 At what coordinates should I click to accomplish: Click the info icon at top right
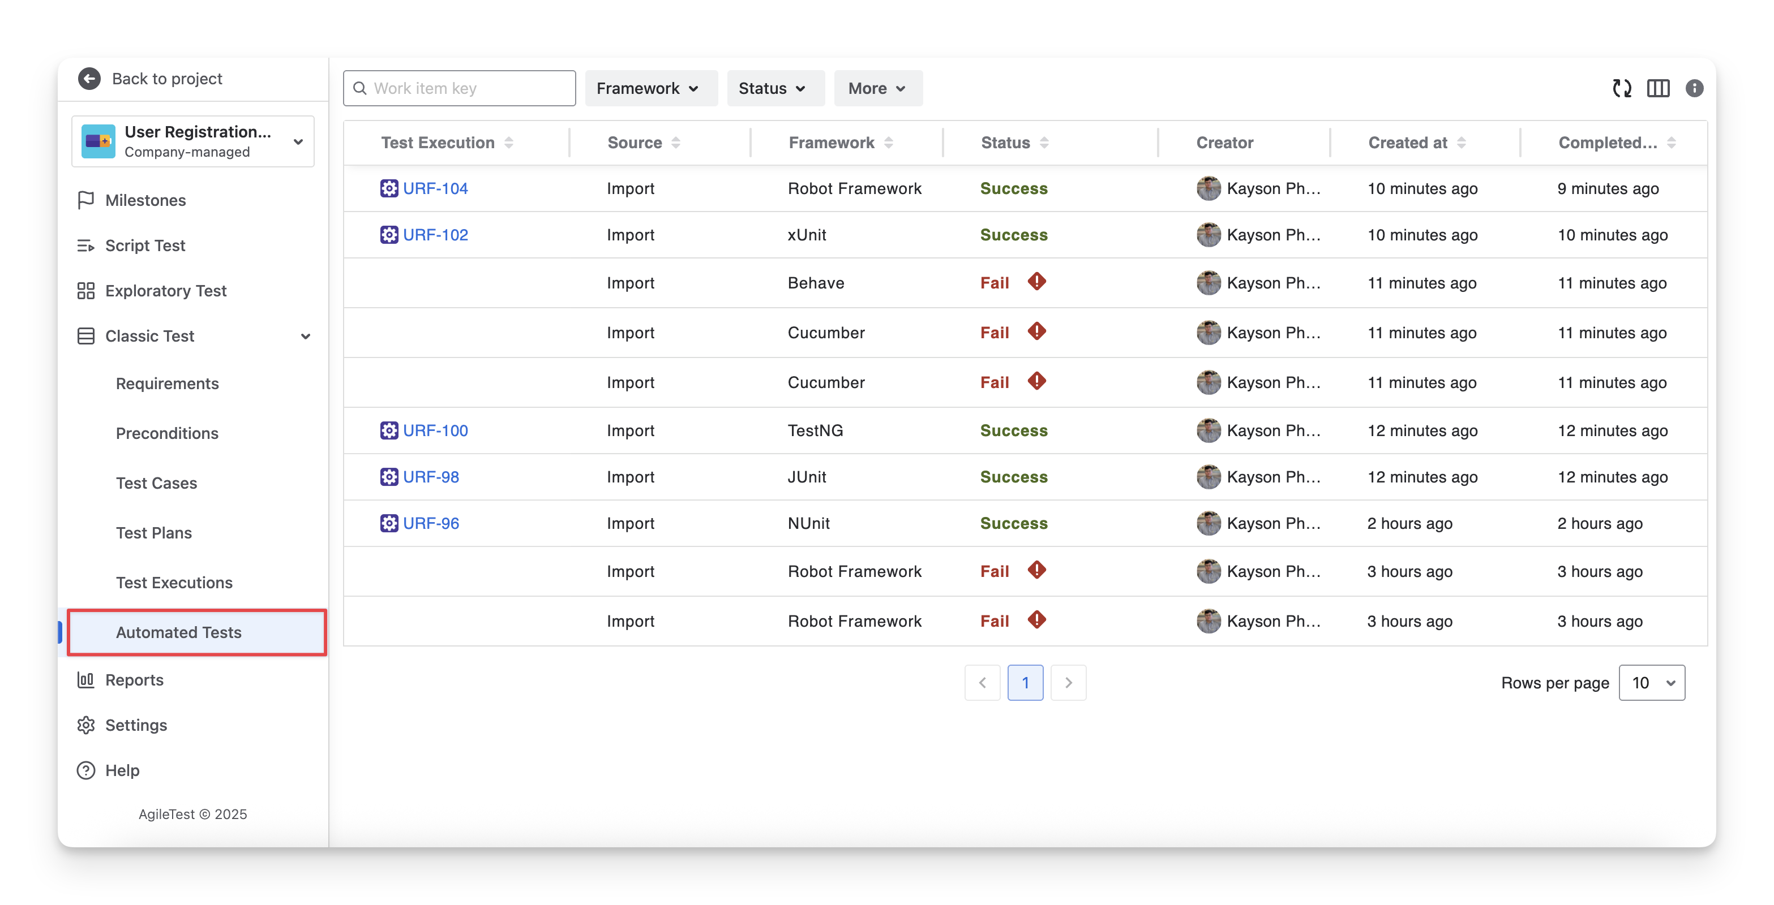(x=1694, y=88)
